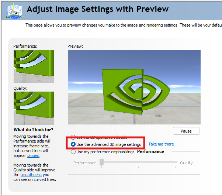Click the Performance/Quality slider handle

click(x=101, y=162)
